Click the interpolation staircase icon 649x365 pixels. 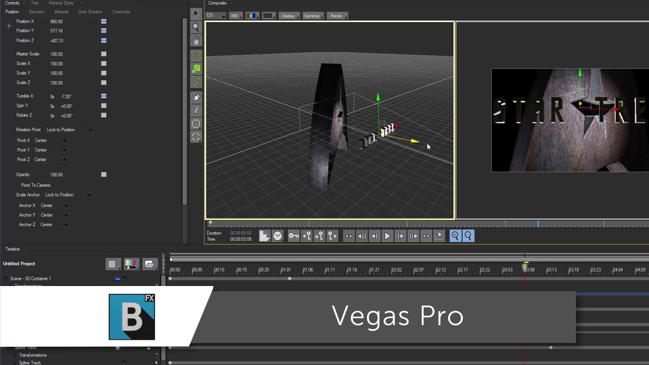(x=264, y=236)
